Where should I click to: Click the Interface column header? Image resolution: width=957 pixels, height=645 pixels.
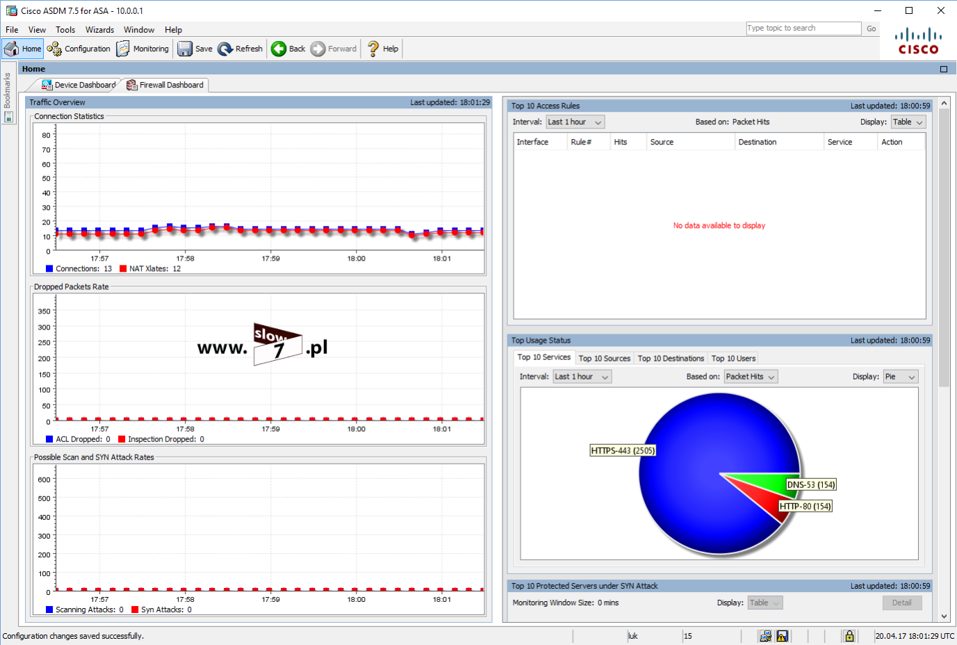(x=540, y=142)
